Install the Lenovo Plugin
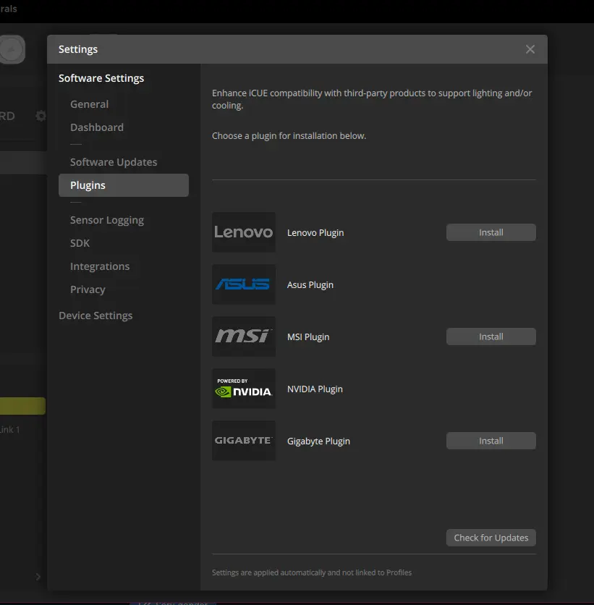Screen dimensions: 594x605 point(491,232)
